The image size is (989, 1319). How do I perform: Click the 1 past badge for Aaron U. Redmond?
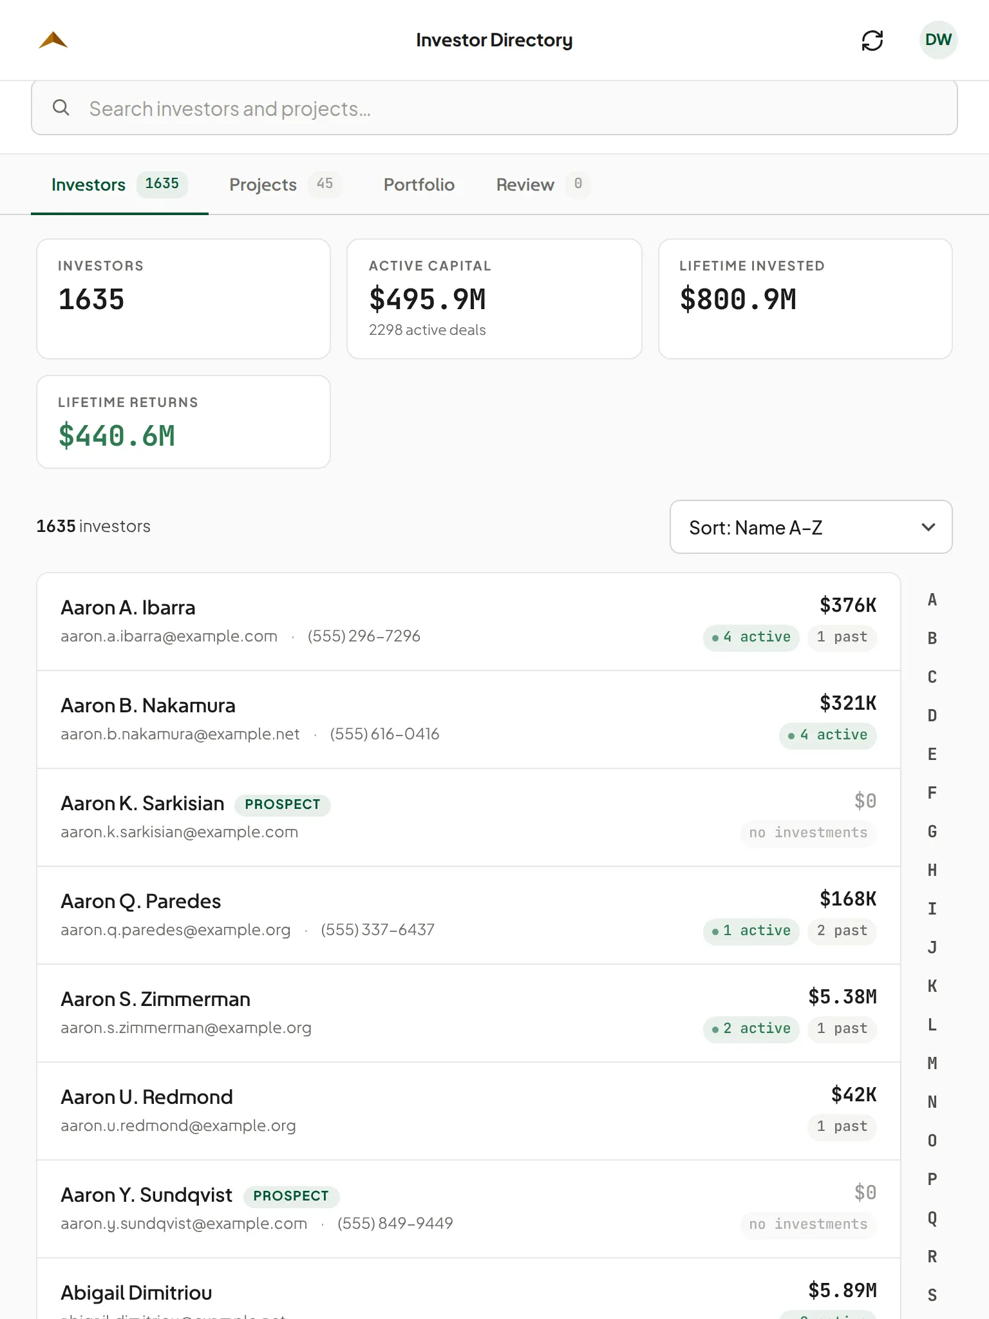842,1127
